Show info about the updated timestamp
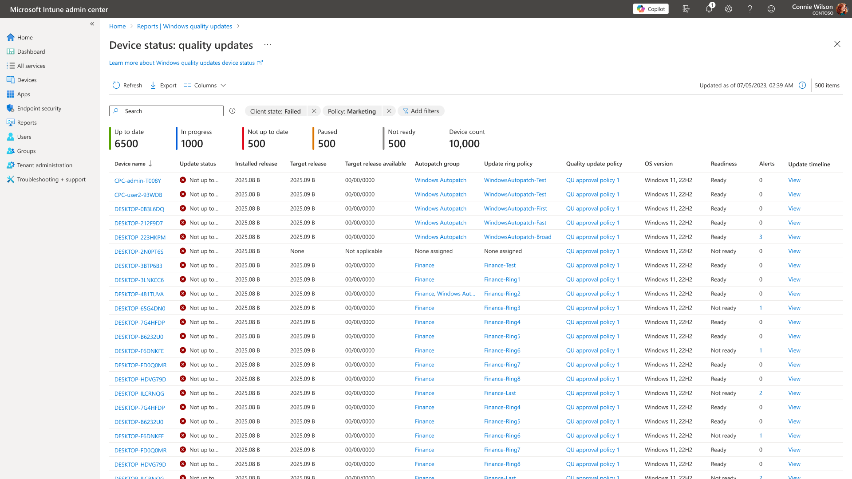852x479 pixels. (802, 85)
